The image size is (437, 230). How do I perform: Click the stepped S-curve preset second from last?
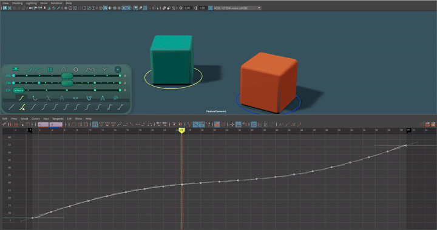[x=109, y=107]
